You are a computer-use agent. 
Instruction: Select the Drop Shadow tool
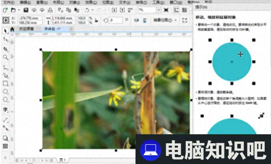click(x=5, y=138)
